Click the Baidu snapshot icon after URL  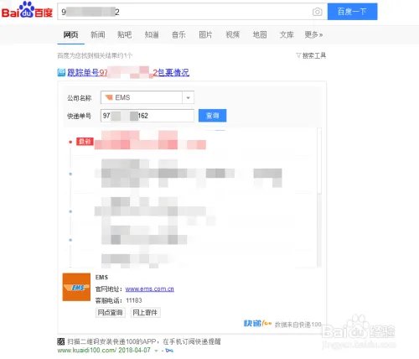coord(169,351)
